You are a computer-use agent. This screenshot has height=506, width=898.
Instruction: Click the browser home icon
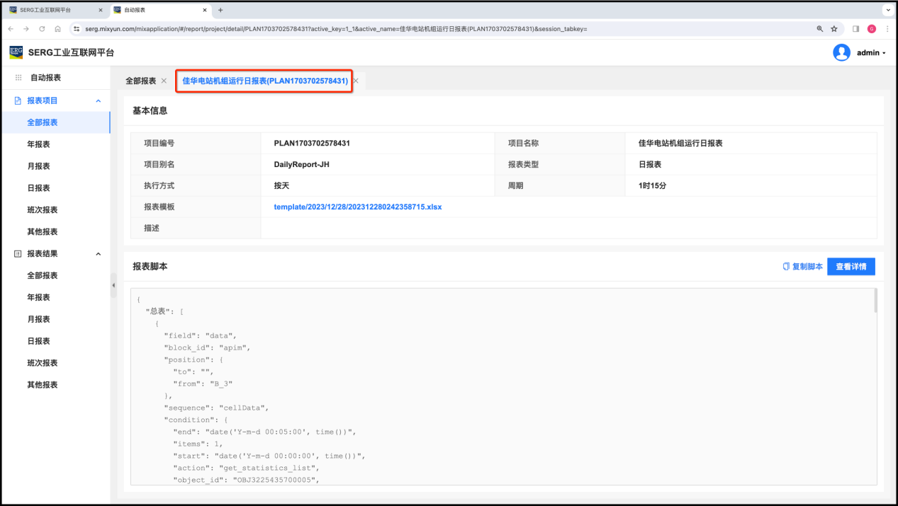click(57, 29)
